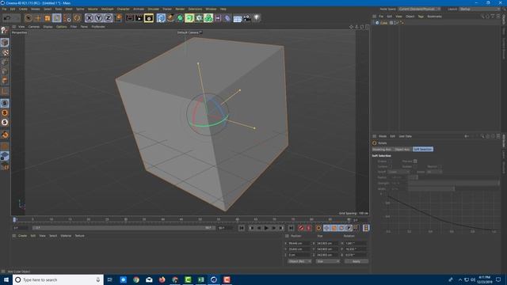The image size is (507, 285).
Task: Open Object (Rel) coordinate dropdown
Action: (299, 261)
